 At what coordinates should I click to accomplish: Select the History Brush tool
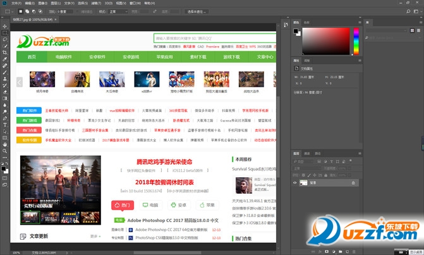click(4, 85)
